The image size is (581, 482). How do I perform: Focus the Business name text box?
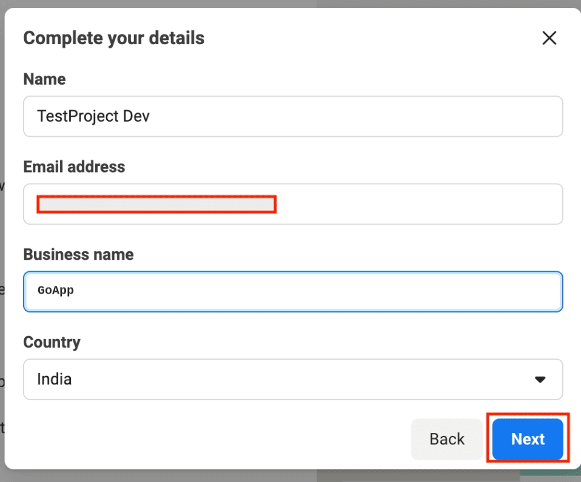click(x=293, y=291)
